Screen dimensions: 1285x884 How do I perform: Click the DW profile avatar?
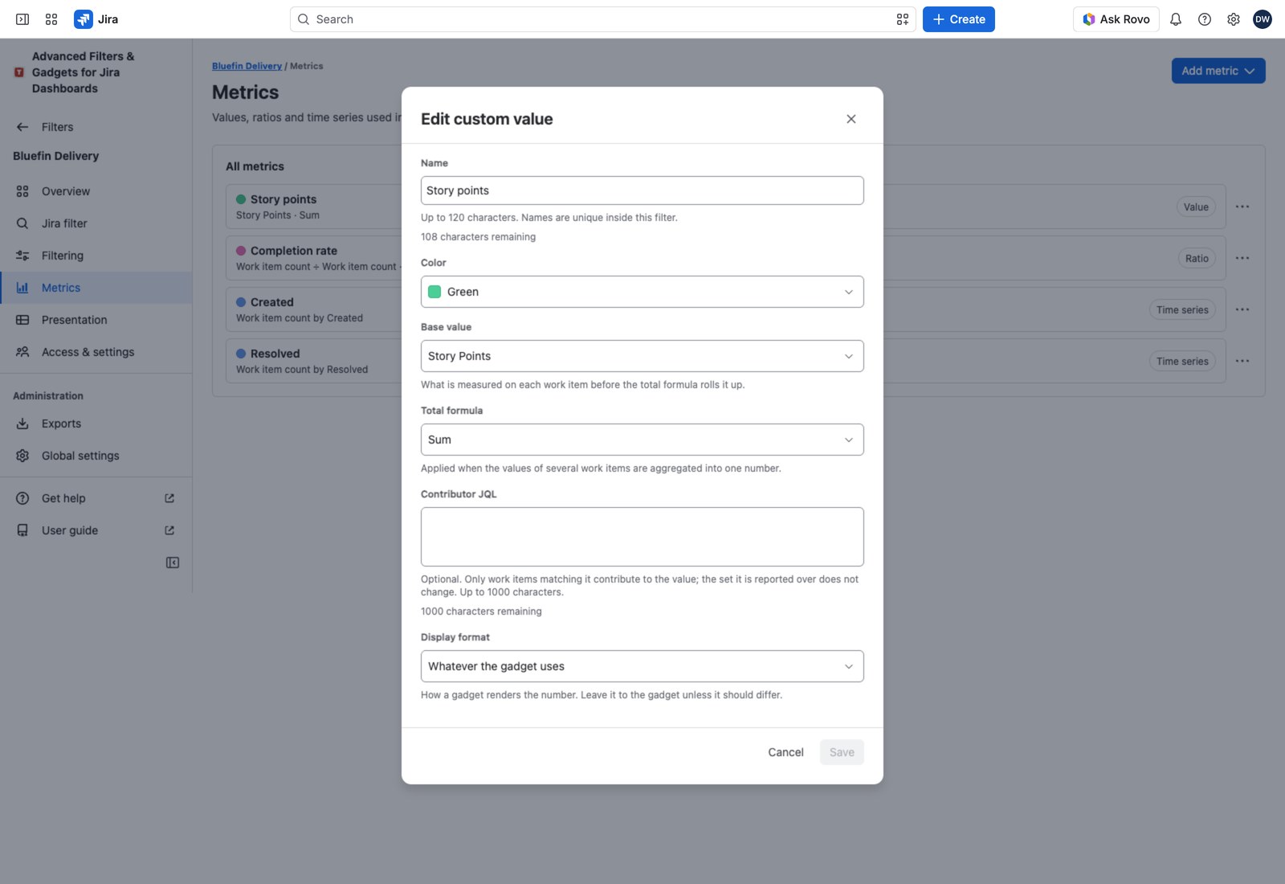(1263, 19)
